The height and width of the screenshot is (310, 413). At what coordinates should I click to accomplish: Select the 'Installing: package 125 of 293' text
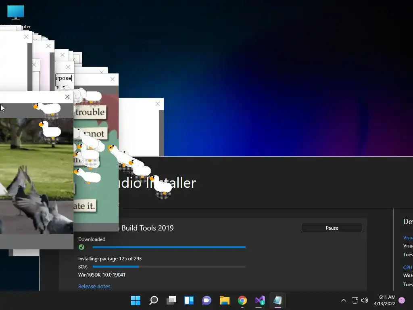(110, 259)
